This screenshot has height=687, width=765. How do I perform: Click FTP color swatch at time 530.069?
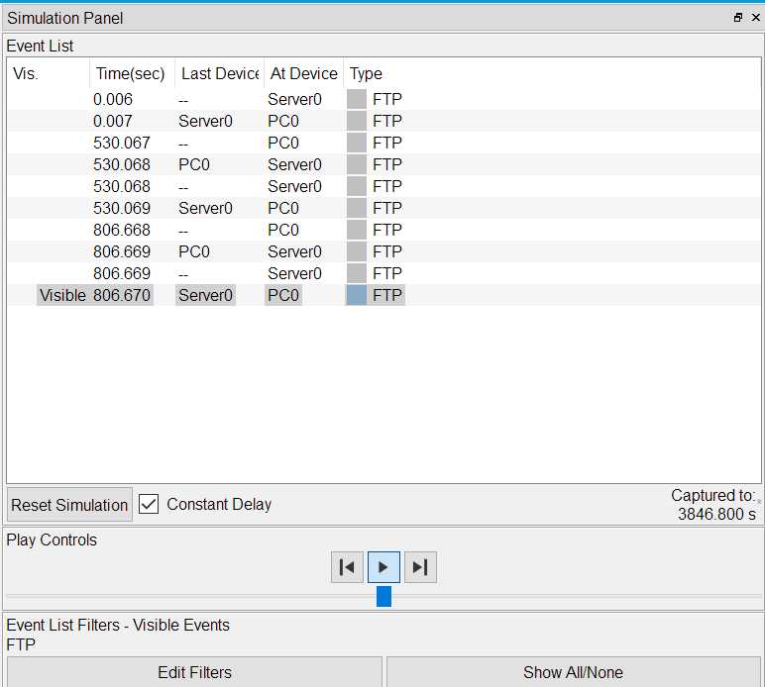coord(356,208)
